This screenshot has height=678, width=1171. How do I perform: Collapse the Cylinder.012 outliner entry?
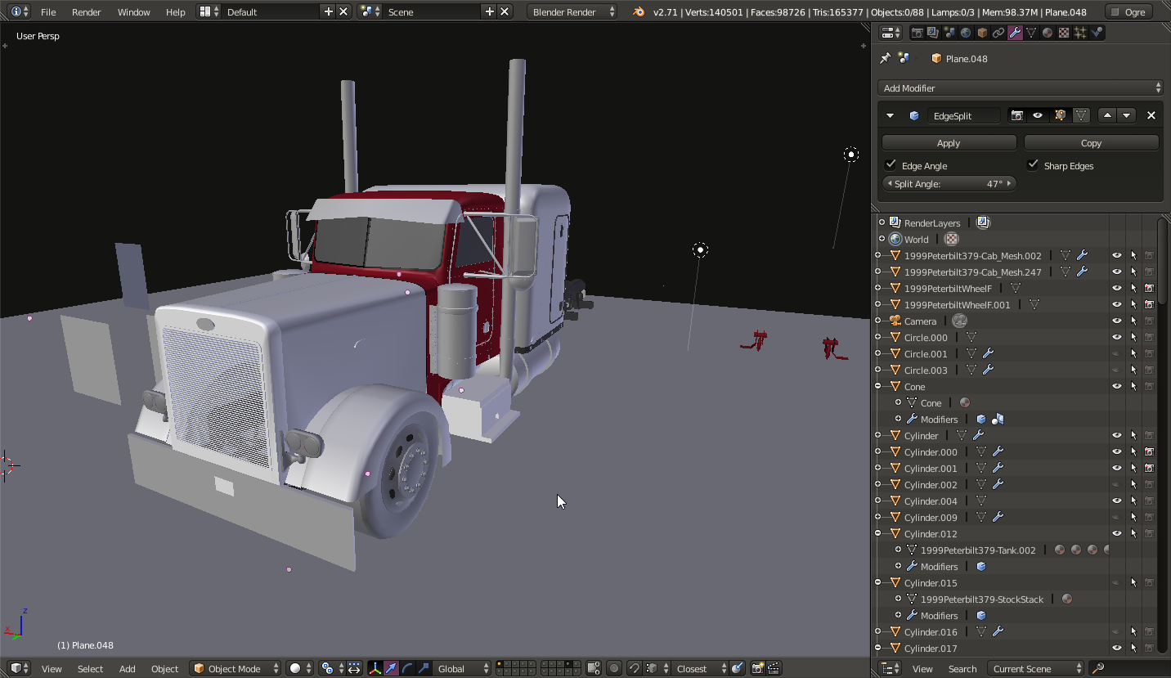coord(878,533)
